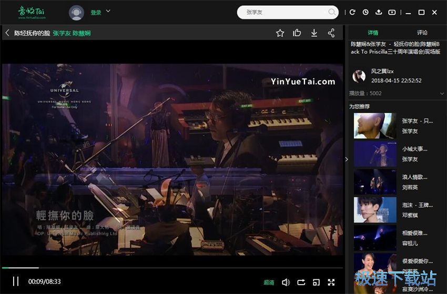Open thumbnail for 相爱很难 video
The width and height of the screenshot is (447, 294).
[x=375, y=238]
